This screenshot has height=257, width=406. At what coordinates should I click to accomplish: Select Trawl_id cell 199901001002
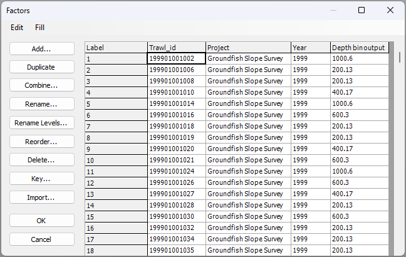[x=176, y=58]
